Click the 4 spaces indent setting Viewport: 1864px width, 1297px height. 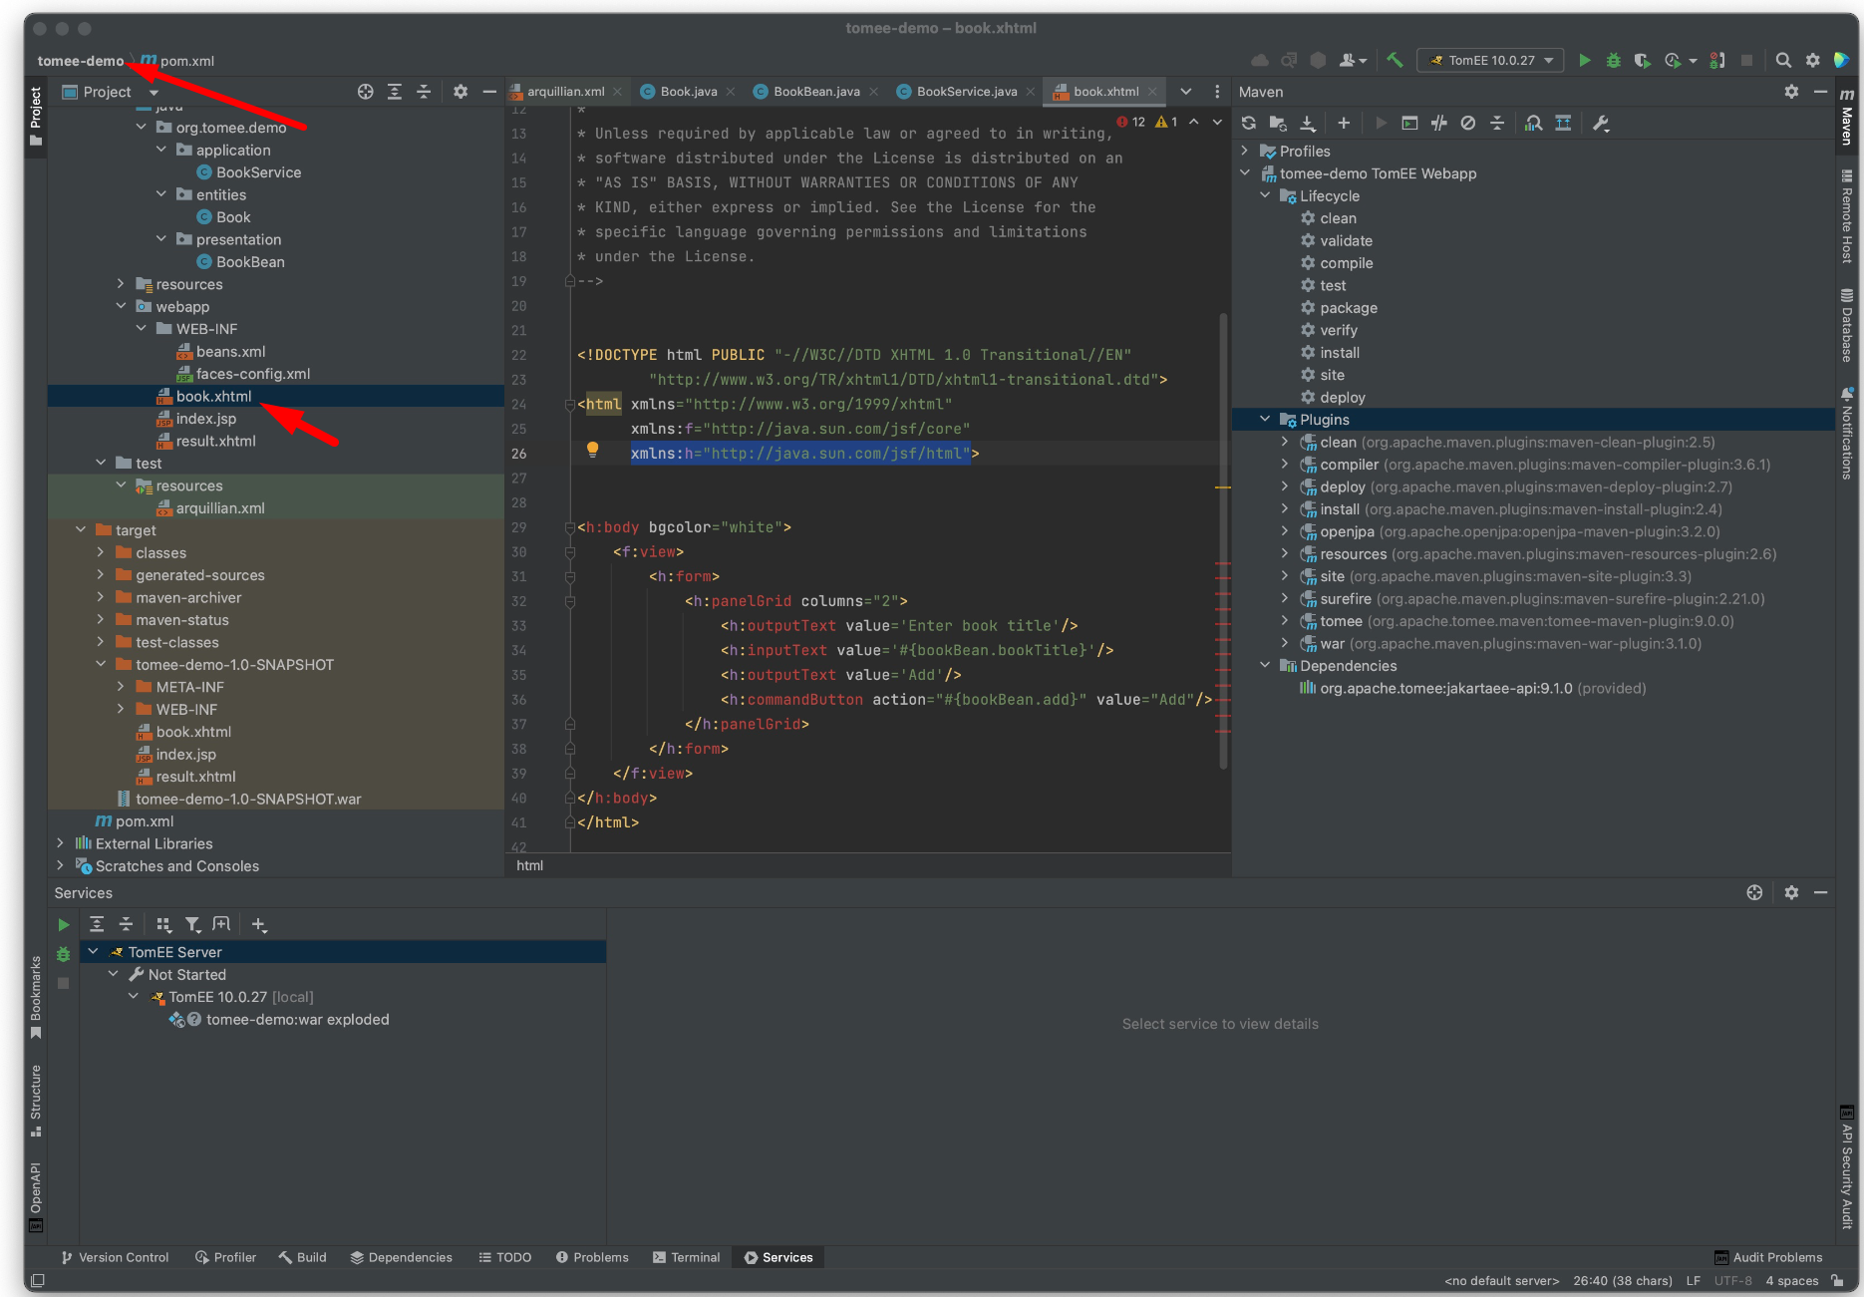1791,1281
